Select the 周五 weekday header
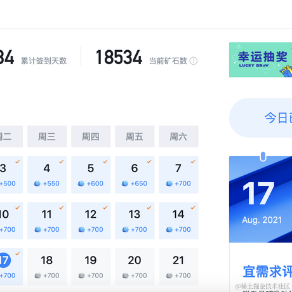Image resolution: width=292 pixels, height=292 pixels. click(x=135, y=136)
